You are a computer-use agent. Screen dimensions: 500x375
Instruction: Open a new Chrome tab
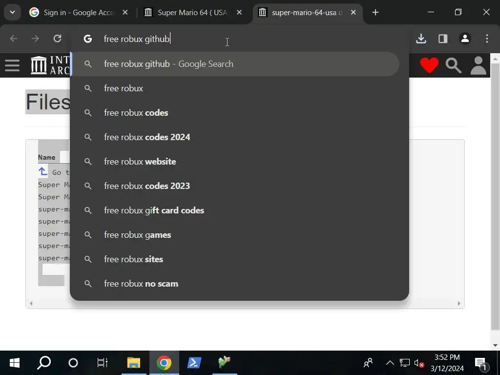(x=375, y=12)
